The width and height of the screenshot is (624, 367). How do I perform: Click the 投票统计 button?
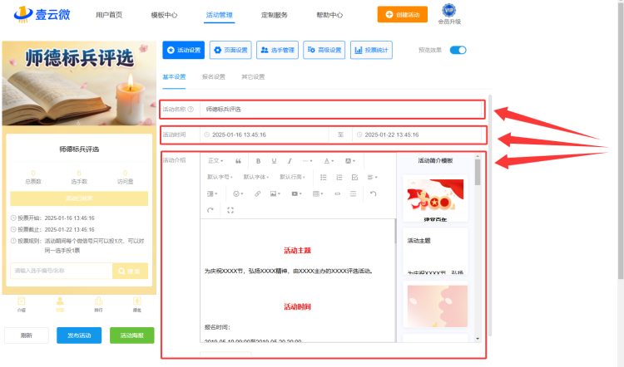pos(371,50)
